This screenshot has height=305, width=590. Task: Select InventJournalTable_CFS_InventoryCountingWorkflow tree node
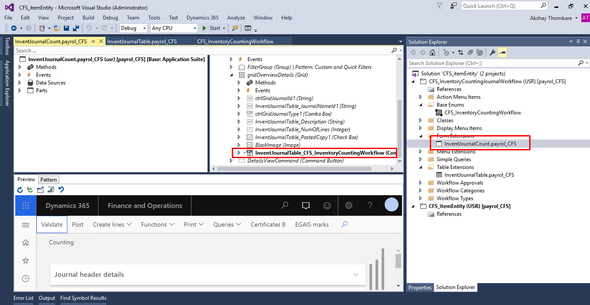click(x=325, y=153)
